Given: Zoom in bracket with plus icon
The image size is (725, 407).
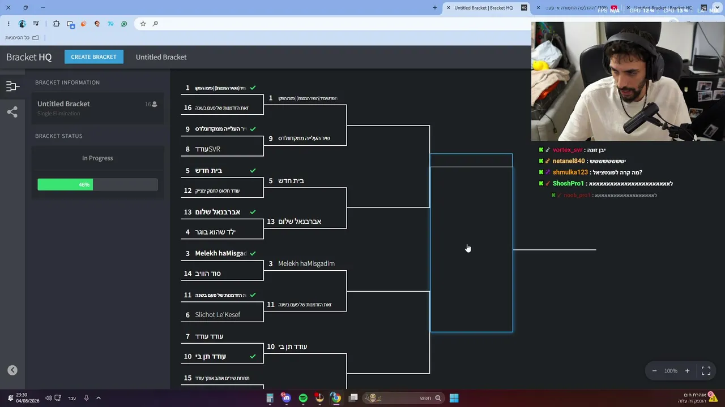Looking at the screenshot, I should [687, 371].
